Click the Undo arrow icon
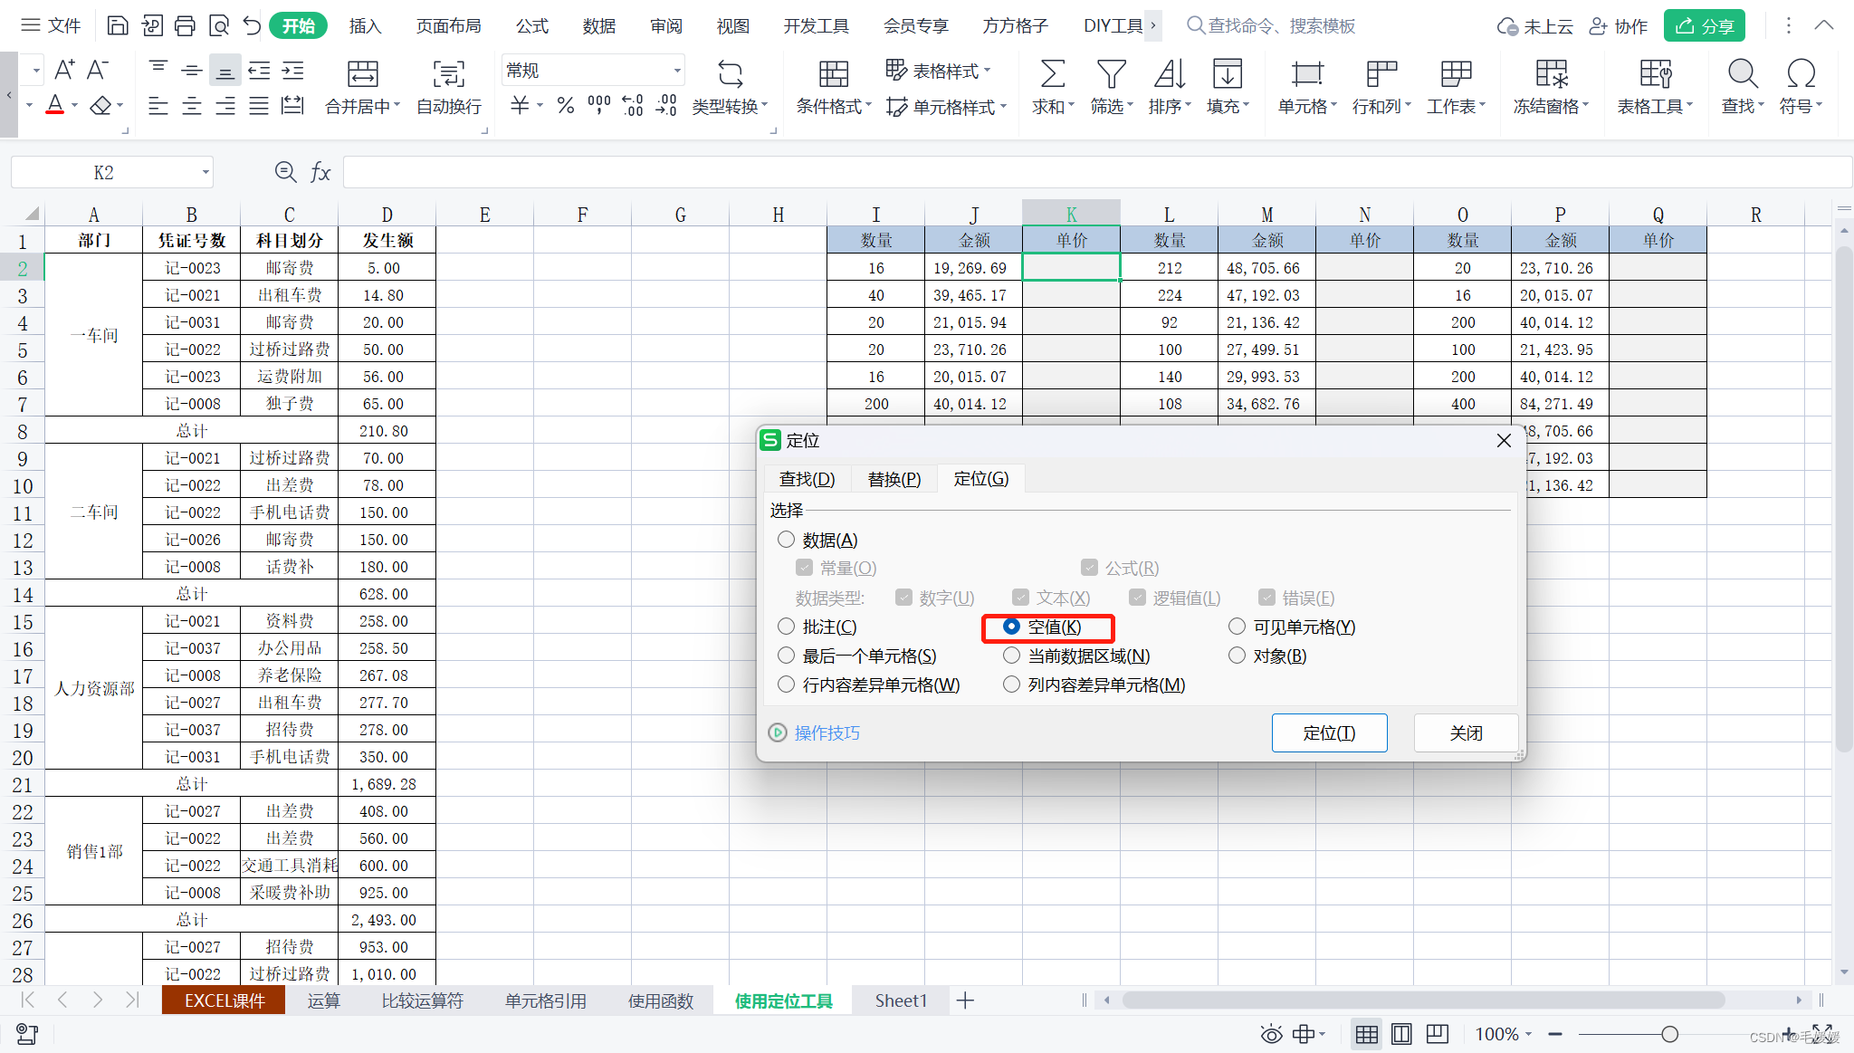This screenshot has width=1854, height=1053. pos(252,25)
